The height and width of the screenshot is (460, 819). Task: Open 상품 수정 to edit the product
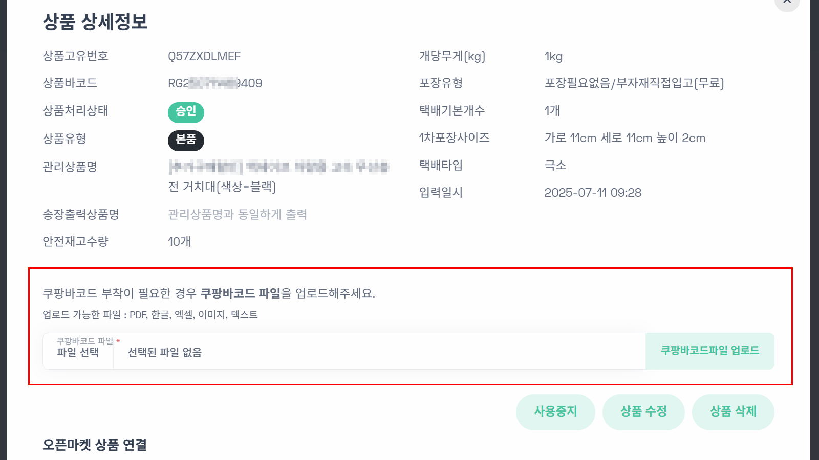tap(643, 412)
